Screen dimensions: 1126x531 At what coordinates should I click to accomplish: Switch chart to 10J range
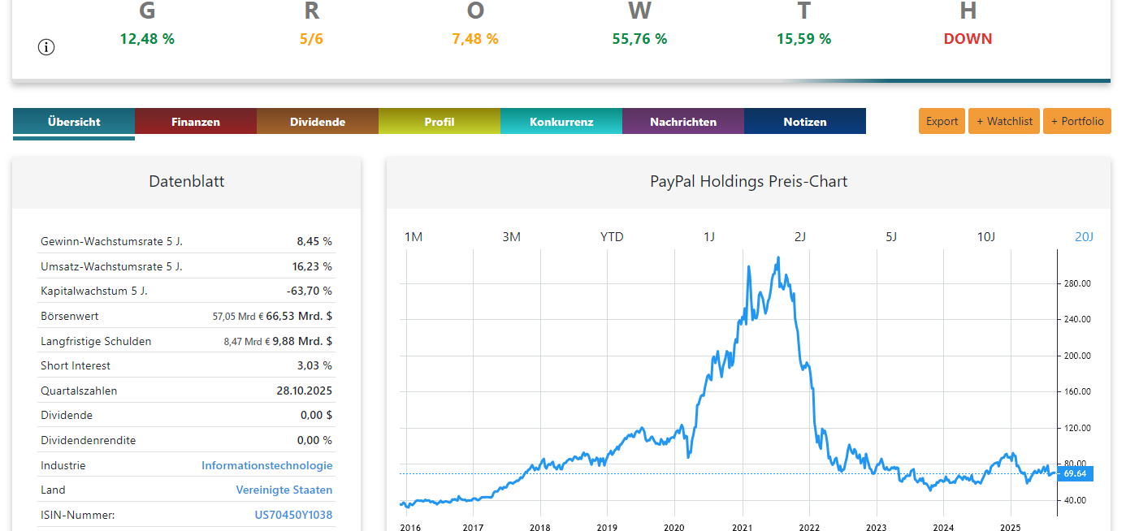985,237
